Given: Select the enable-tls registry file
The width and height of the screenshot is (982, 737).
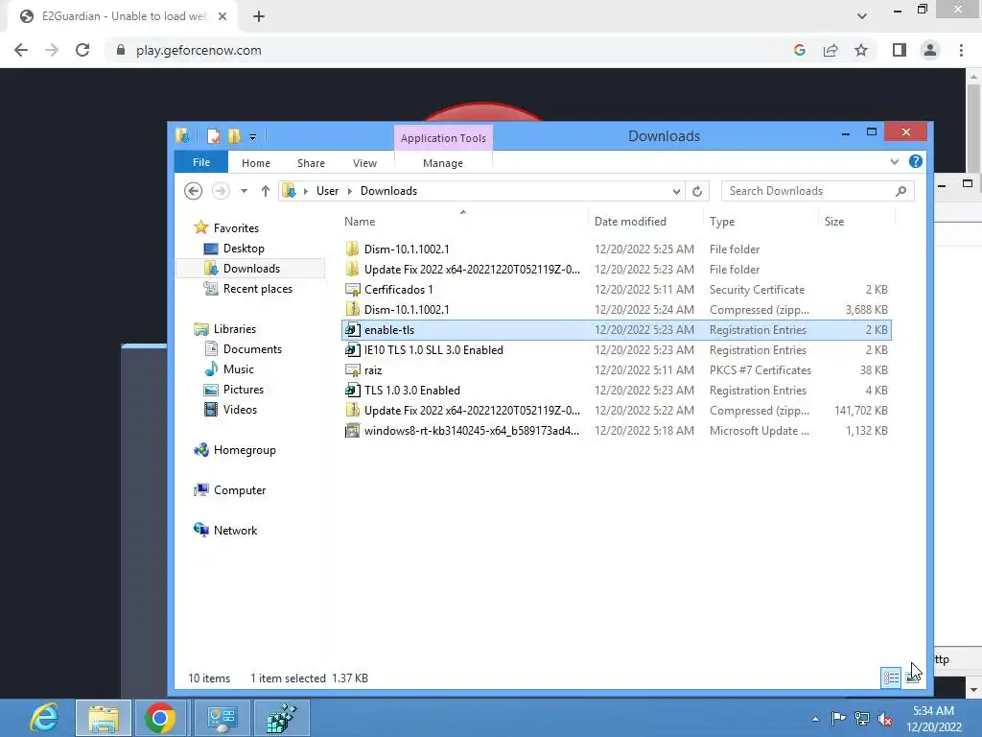Looking at the screenshot, I should tap(617, 330).
